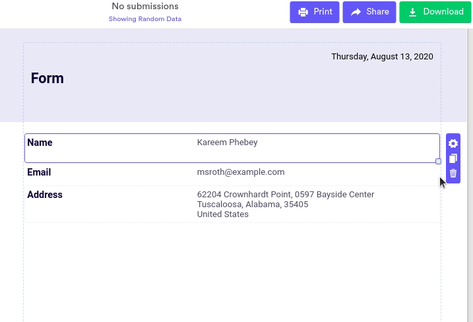Screen dimensions: 473x322
Task: Delete the Name field with trash icon
Action: pos(453,174)
